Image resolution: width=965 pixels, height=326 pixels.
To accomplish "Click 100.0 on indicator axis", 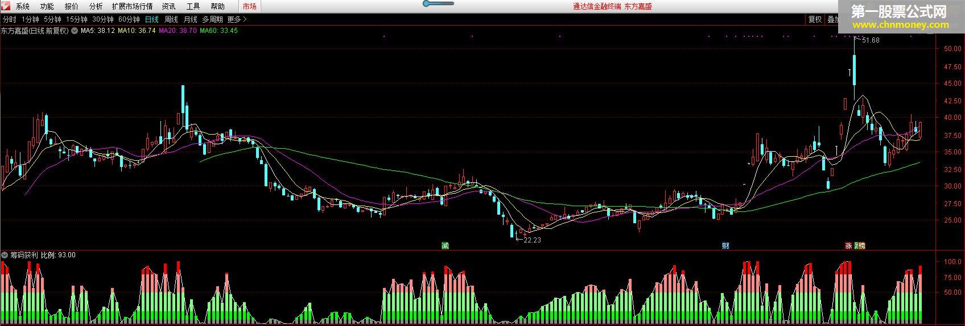I will 952,262.
